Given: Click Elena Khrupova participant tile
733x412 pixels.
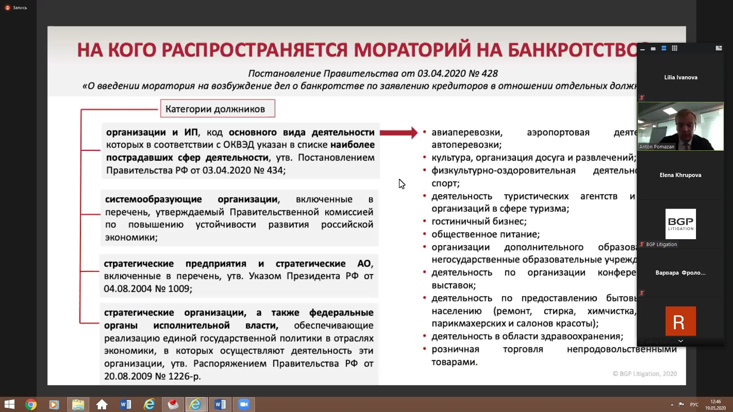Looking at the screenshot, I should (x=680, y=175).
